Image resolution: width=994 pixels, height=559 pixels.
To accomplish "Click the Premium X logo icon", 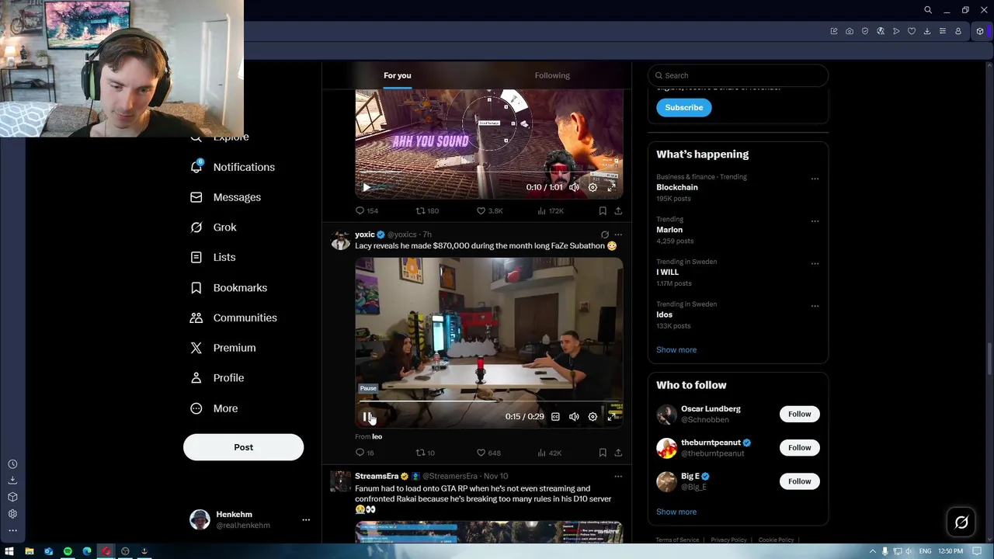I will 196,348.
